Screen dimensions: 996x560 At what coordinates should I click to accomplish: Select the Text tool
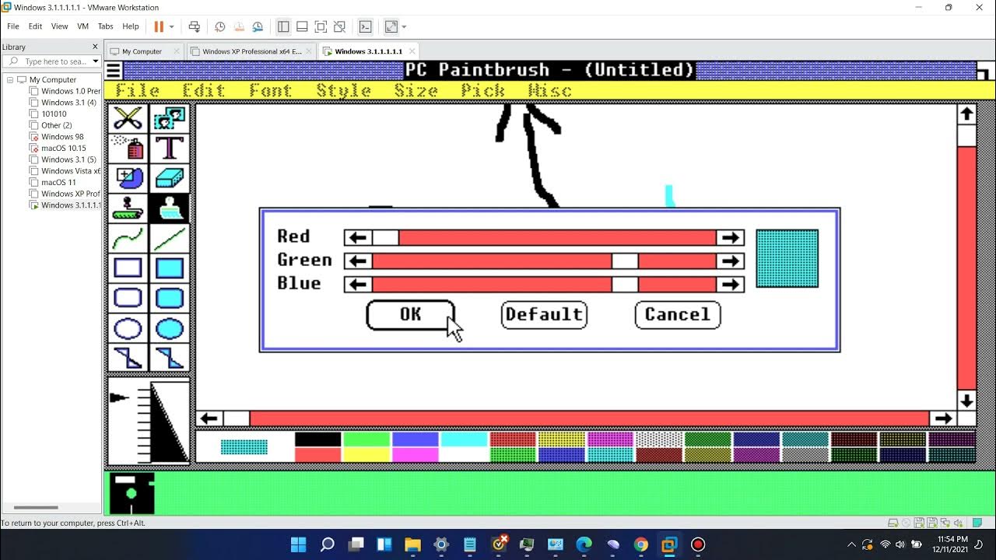pyautogui.click(x=169, y=148)
